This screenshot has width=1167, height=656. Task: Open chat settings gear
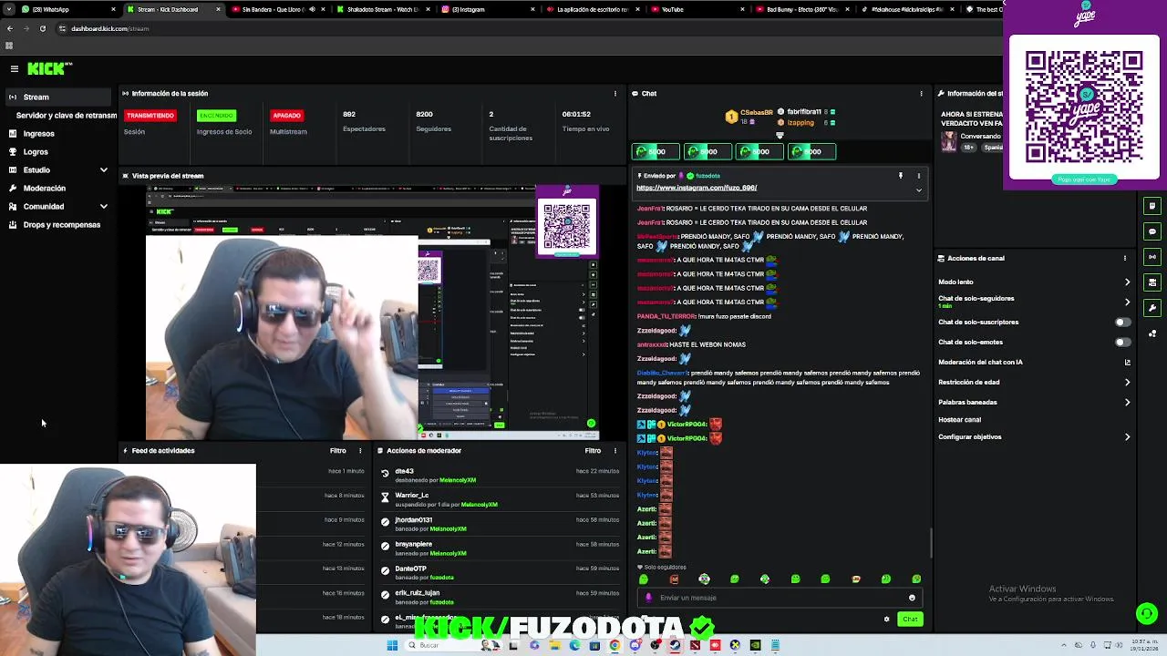pyautogui.click(x=886, y=620)
